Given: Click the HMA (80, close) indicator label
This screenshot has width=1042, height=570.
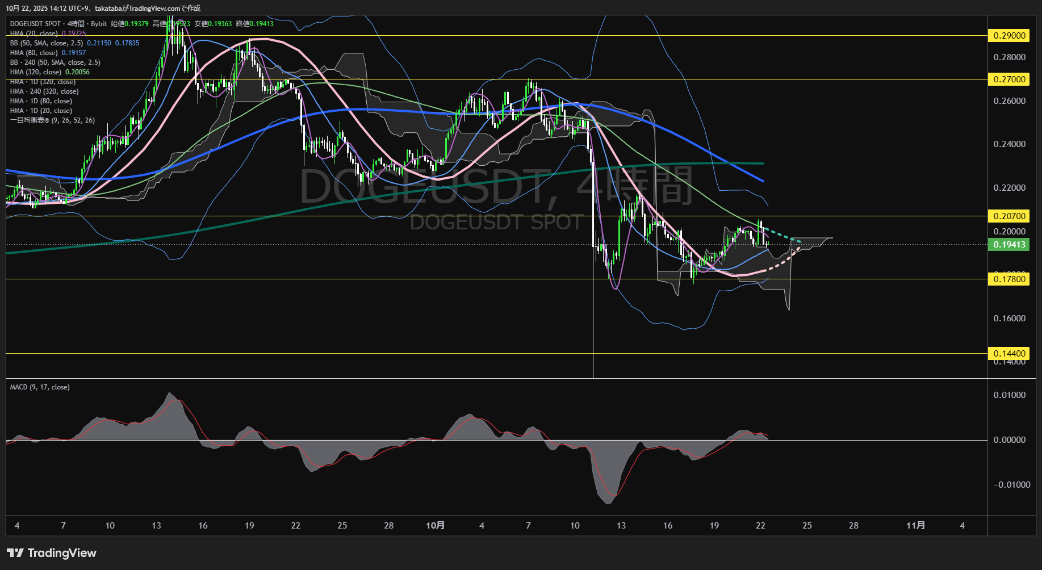Looking at the screenshot, I should click(x=34, y=53).
